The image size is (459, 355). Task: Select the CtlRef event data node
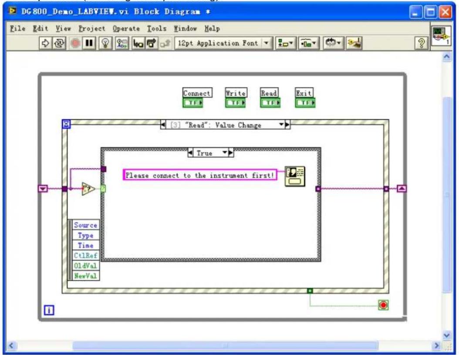[85, 255]
